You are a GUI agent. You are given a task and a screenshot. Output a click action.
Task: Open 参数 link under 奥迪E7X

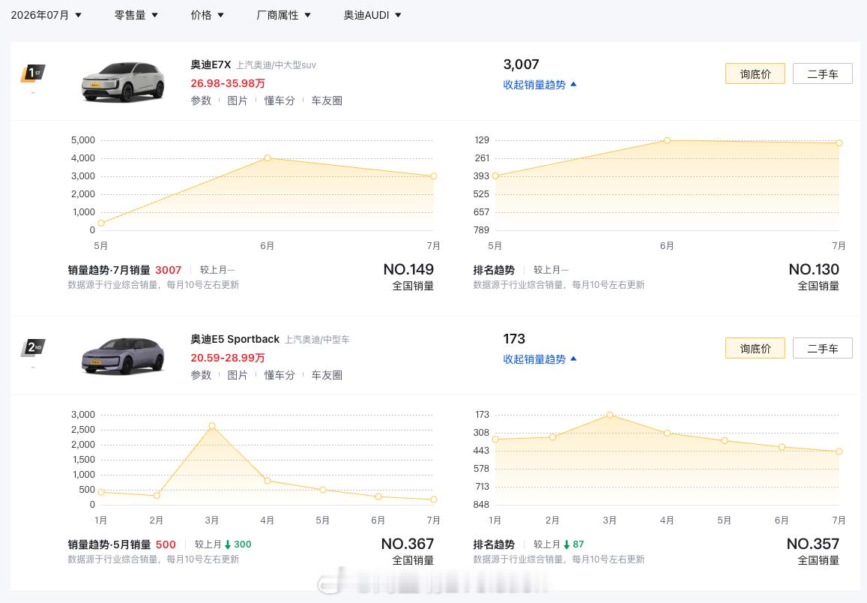tap(201, 100)
